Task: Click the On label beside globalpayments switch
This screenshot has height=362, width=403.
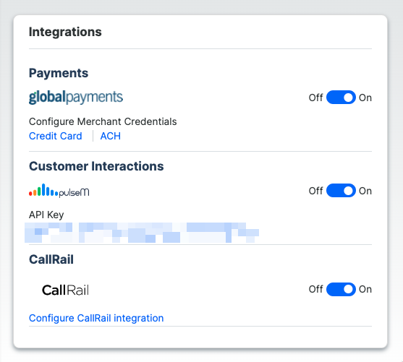Action: click(365, 98)
